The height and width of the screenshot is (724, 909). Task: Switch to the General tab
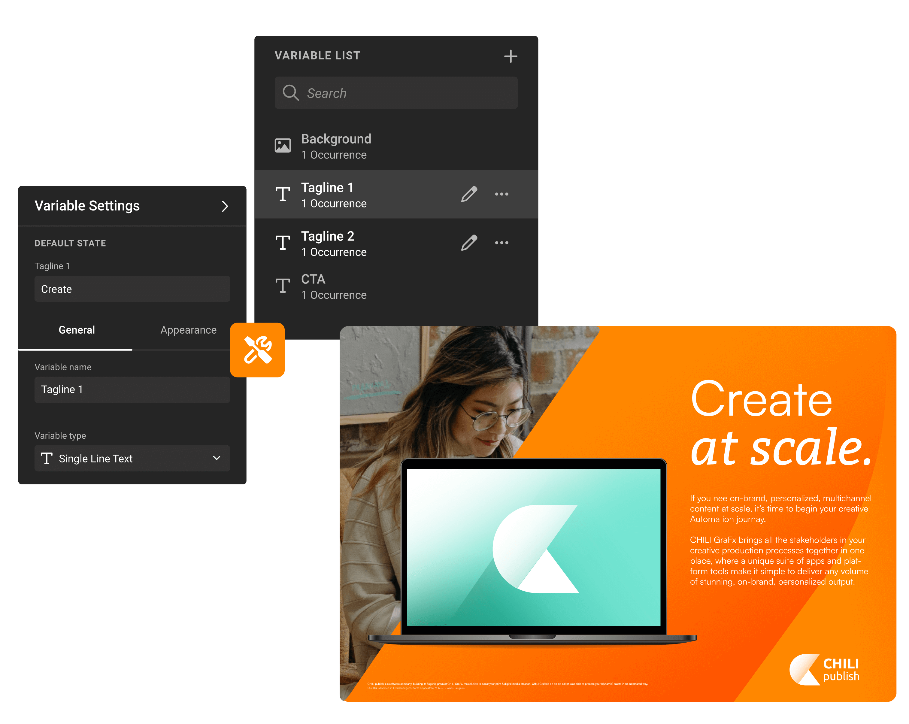click(76, 330)
